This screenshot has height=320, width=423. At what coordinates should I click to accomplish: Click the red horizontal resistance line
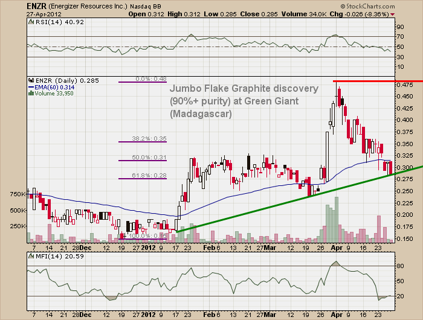coord(378,81)
